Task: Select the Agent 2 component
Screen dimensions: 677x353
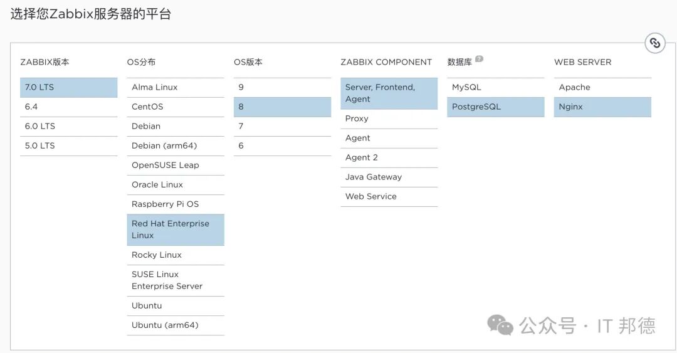Action: pos(389,158)
